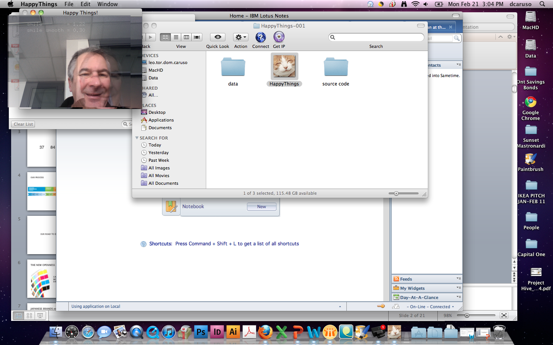Launch Photoshop from the Dock
This screenshot has width=553, height=345.
(x=201, y=332)
